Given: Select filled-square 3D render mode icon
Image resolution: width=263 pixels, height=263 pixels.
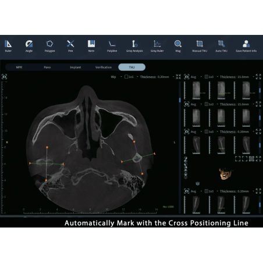Looking at the screenshot, I should point(251,159).
